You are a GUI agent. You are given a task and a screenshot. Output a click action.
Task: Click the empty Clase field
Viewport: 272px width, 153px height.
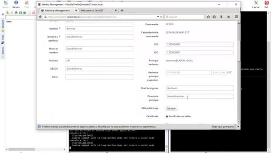click(x=99, y=77)
